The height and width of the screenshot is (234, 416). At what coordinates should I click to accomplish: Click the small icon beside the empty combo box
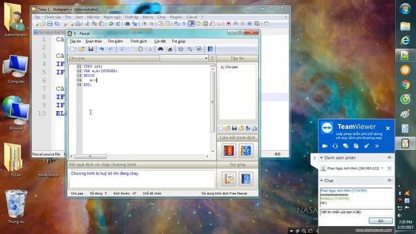(x=213, y=58)
